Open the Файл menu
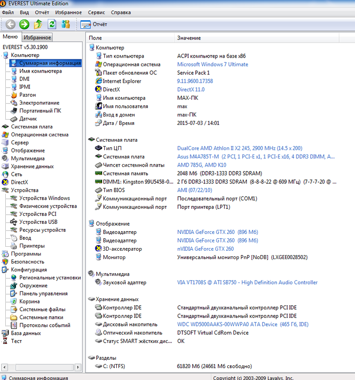Screen dimensions: 355x380 click(x=8, y=12)
